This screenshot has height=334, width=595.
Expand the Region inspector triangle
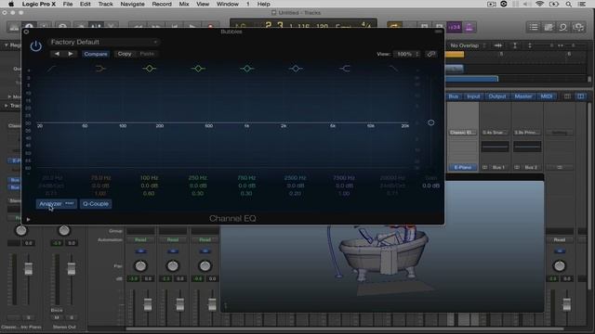[x=7, y=45]
